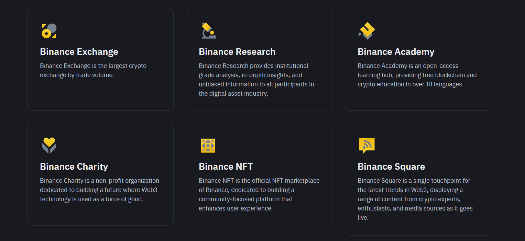Click the Binance Charity description text
The height and width of the screenshot is (241, 525).
[x=100, y=190]
